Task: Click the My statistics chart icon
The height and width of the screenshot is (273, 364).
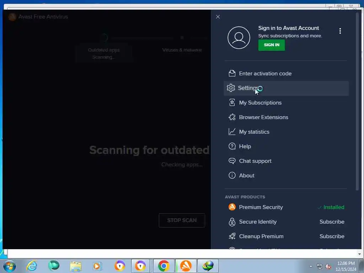Action: tap(232, 132)
